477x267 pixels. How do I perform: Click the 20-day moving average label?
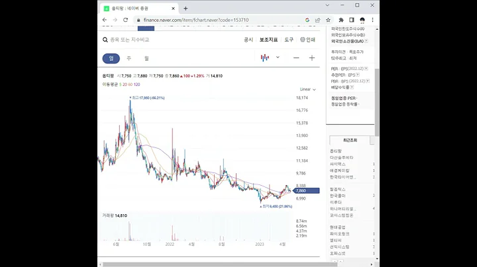pyautogui.click(x=125, y=85)
